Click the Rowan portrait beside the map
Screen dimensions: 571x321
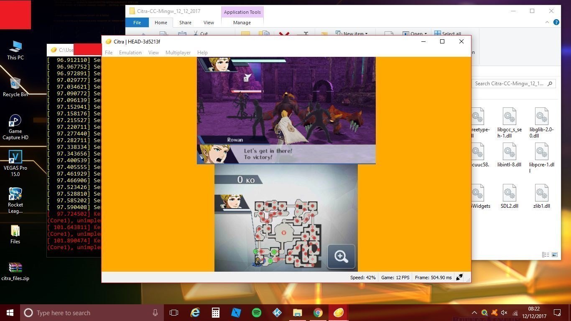point(232,202)
